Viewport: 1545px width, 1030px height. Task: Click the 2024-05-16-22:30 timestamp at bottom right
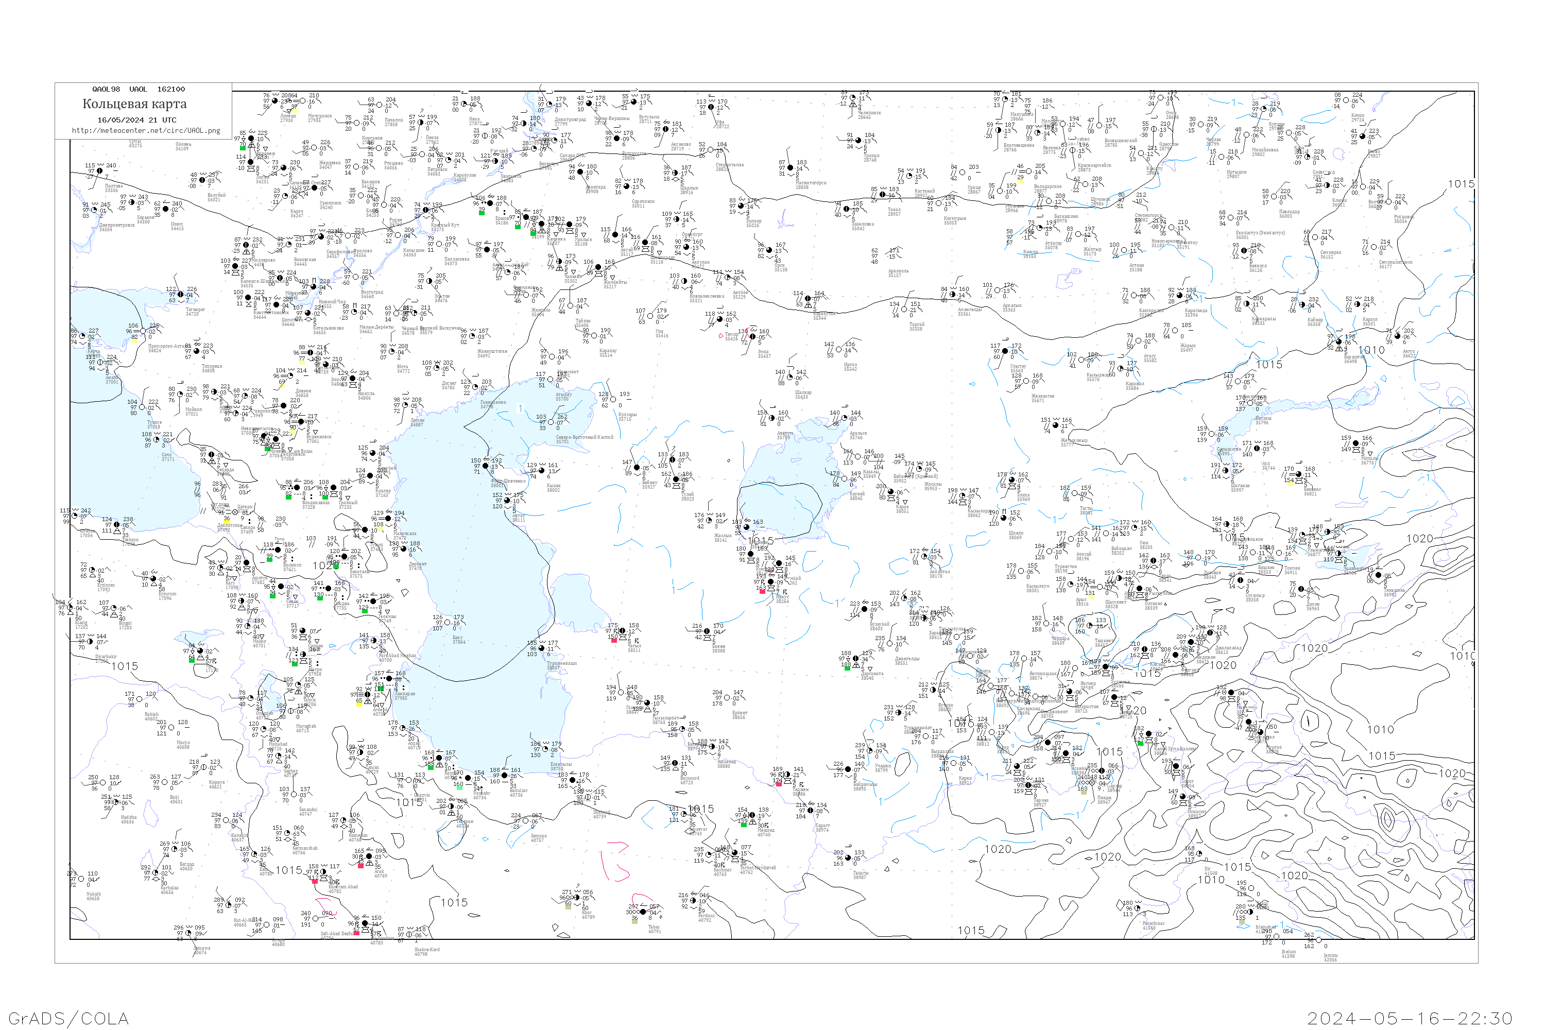point(1411,1018)
